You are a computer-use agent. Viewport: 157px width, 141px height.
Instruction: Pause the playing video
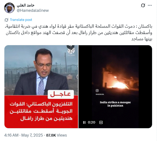84,122
